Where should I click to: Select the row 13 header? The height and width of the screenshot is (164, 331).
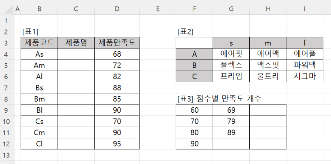[7, 155]
